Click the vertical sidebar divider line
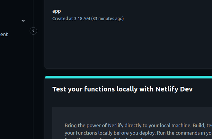This screenshot has width=212, height=139. point(33,80)
